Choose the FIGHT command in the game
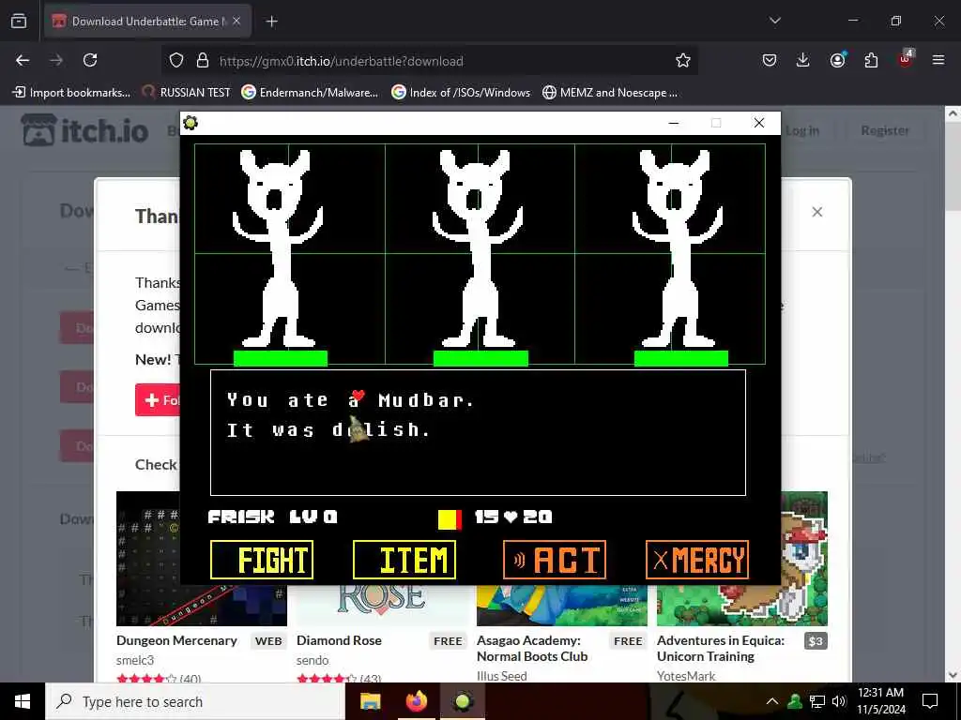The width and height of the screenshot is (961, 720). pyautogui.click(x=262, y=560)
